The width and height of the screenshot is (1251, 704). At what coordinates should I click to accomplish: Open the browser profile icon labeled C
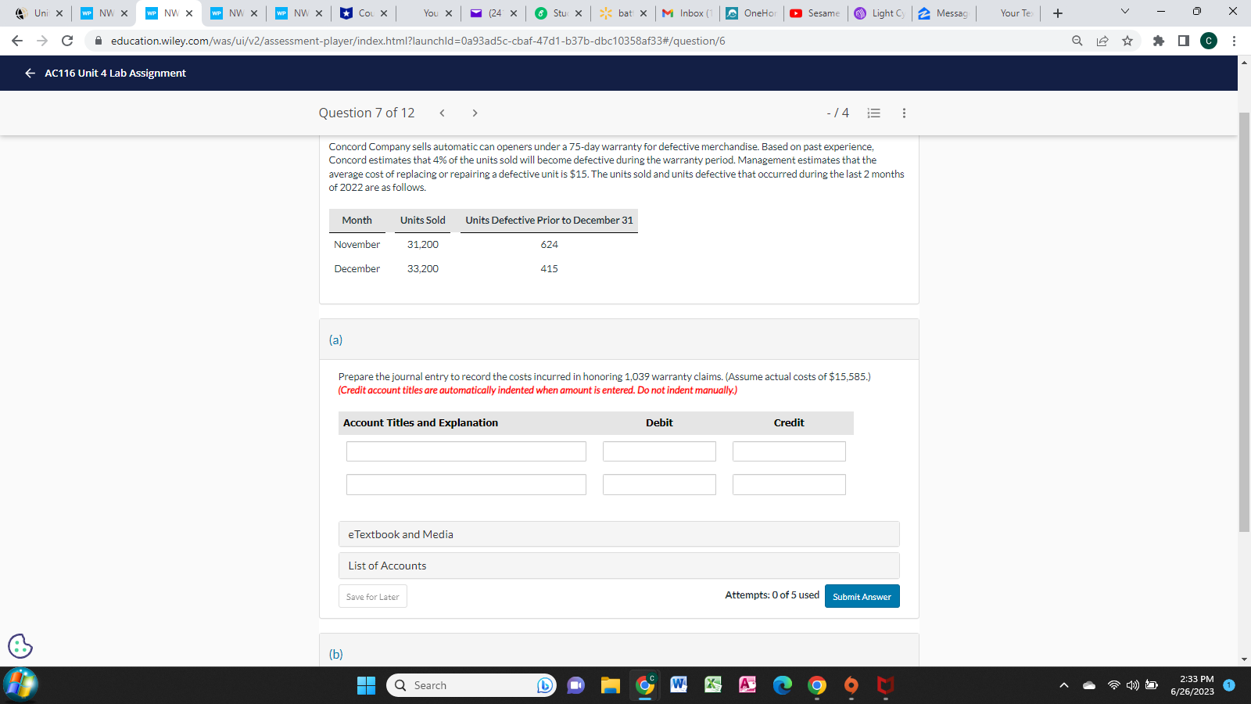coord(1208,41)
